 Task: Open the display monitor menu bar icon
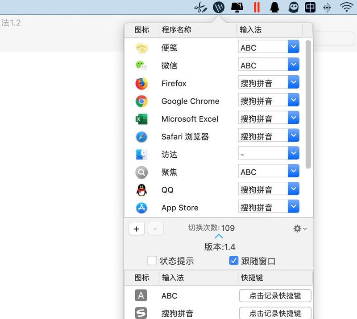click(x=237, y=7)
